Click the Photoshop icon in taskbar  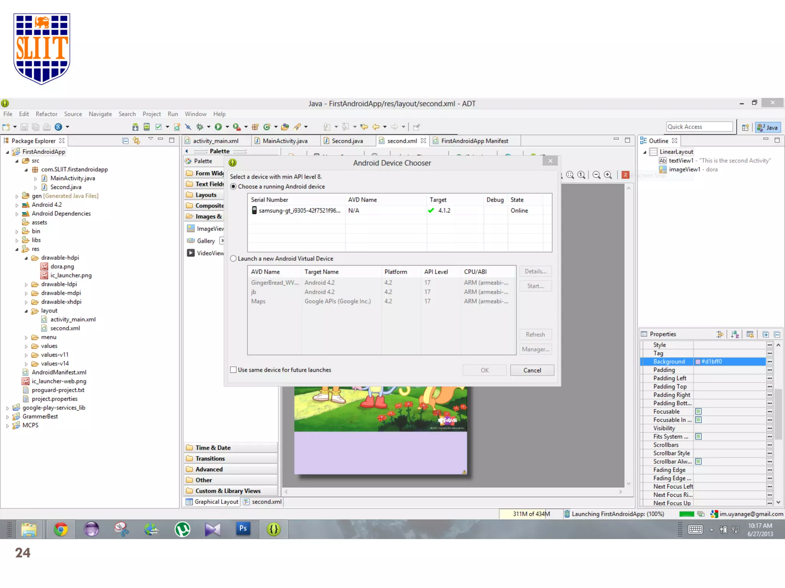pyautogui.click(x=243, y=529)
